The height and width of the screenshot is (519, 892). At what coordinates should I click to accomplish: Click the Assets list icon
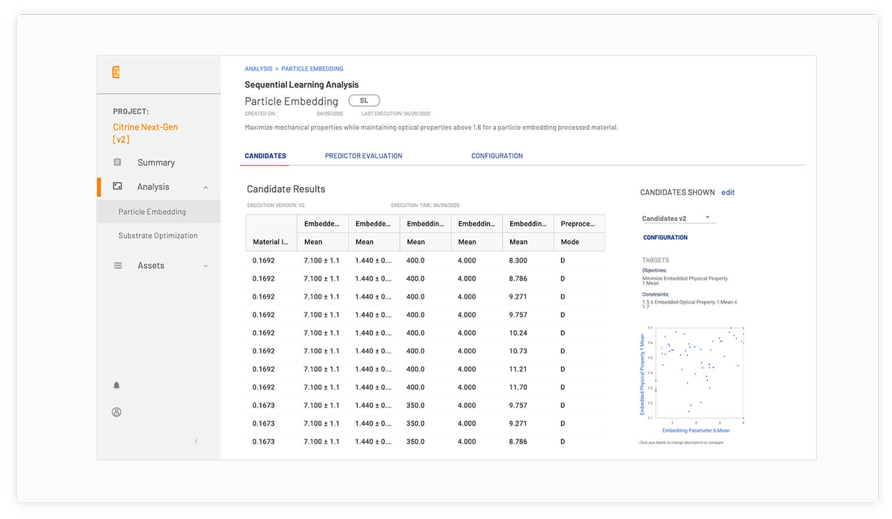point(118,266)
